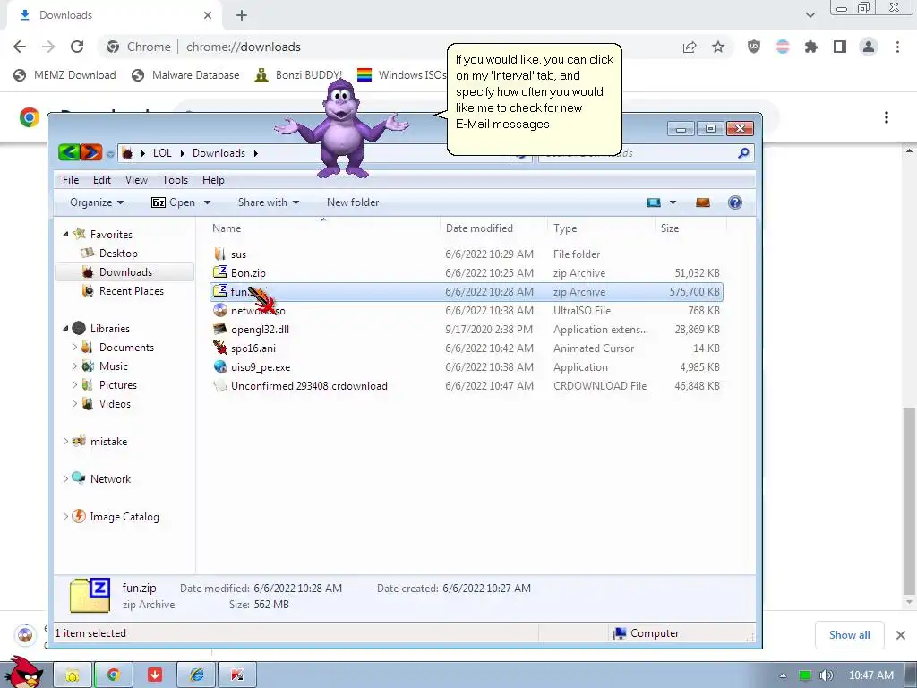Open the View menu
The height and width of the screenshot is (688, 917).
tap(136, 179)
